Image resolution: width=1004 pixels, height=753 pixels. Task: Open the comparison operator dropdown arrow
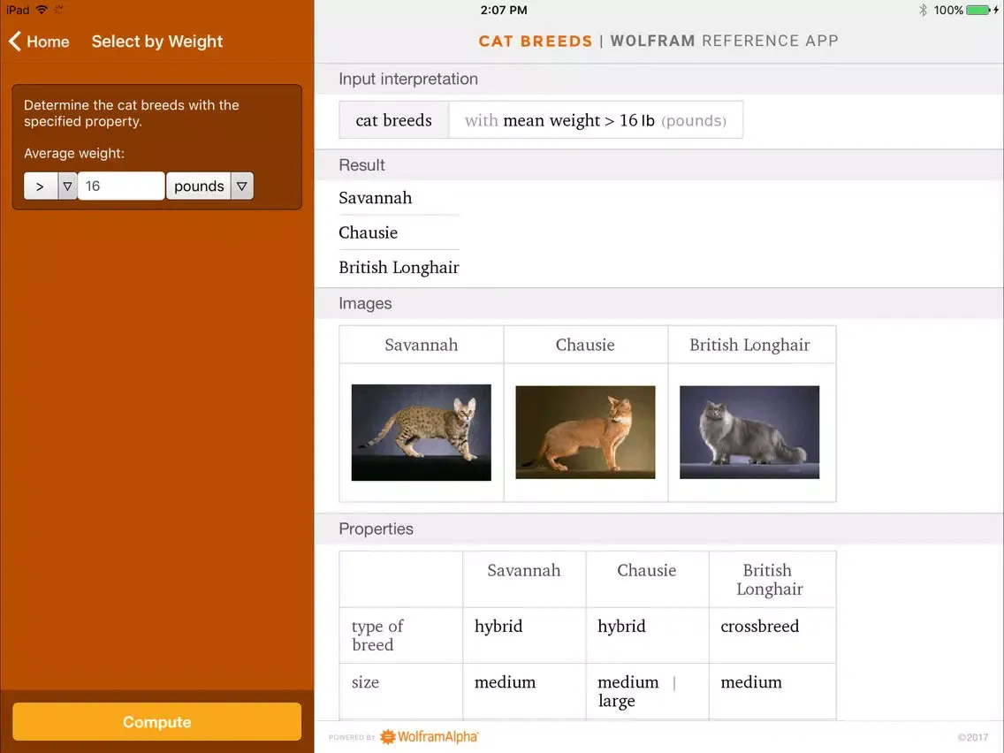[x=67, y=186]
